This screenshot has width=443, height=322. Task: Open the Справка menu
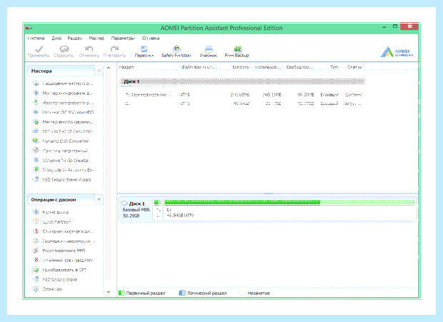click(x=151, y=38)
